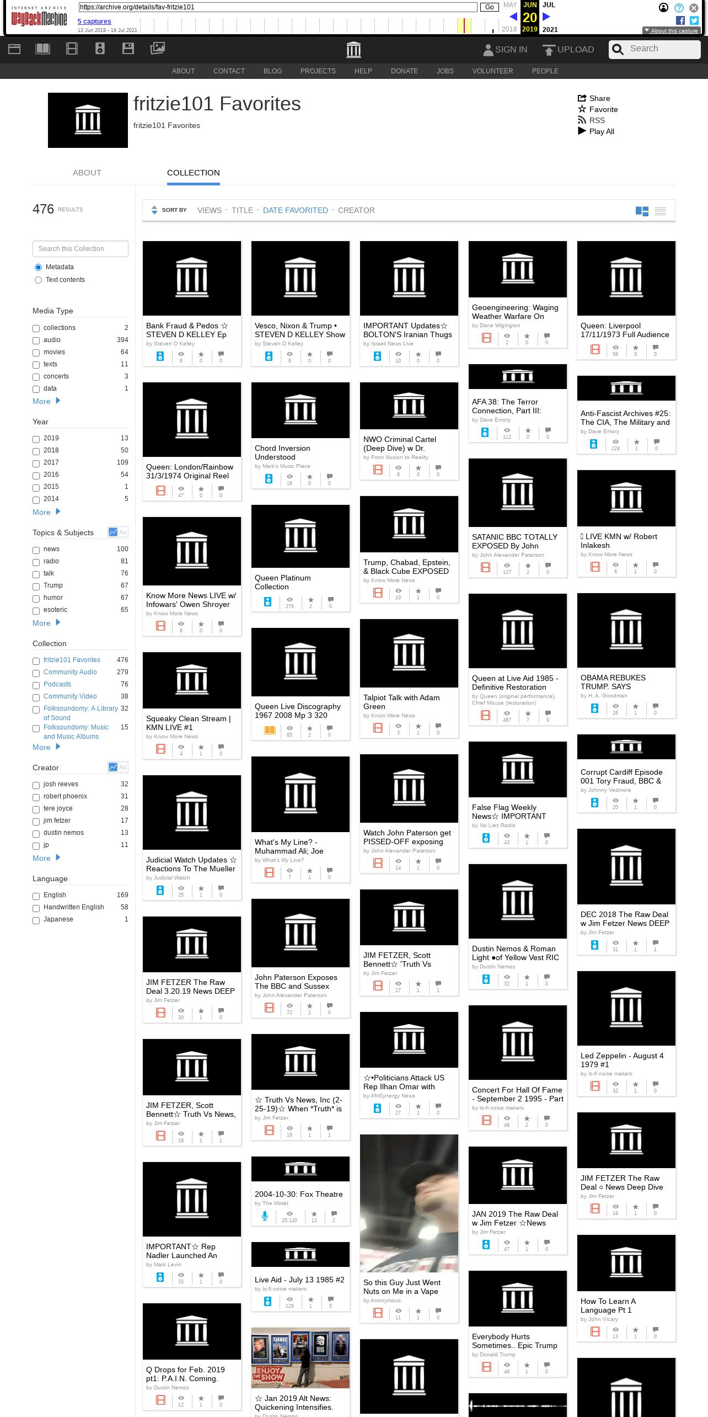708x1417 pixels.
Task: Expand More under Year
Action: tap(46, 512)
